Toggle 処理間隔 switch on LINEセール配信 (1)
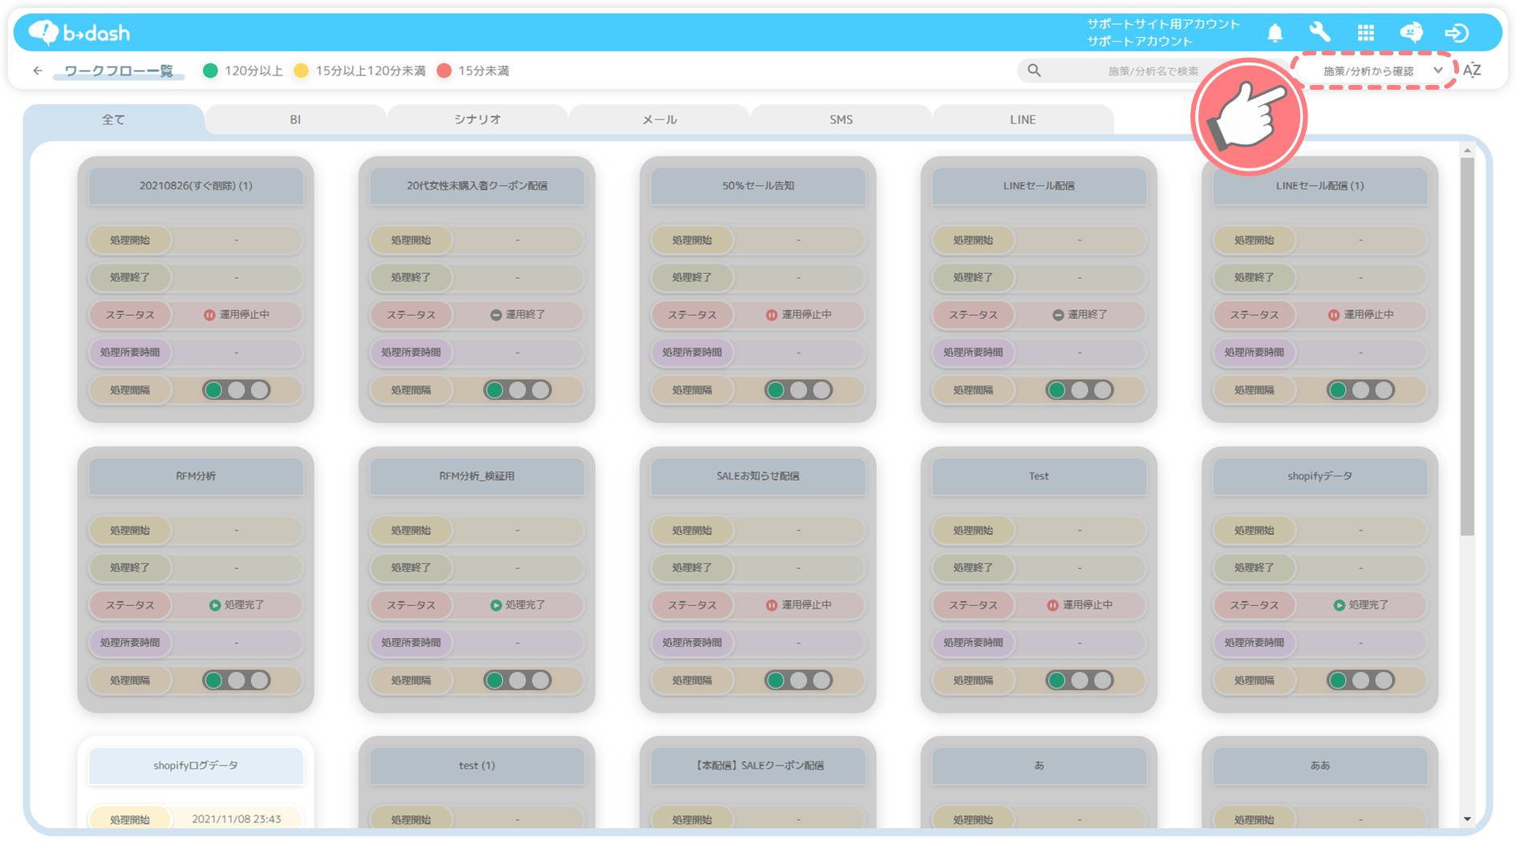The image size is (1516, 852). coord(1361,390)
